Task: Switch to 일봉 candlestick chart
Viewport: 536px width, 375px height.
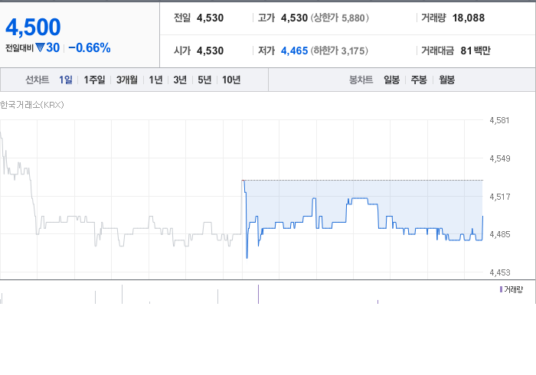Action: point(392,80)
